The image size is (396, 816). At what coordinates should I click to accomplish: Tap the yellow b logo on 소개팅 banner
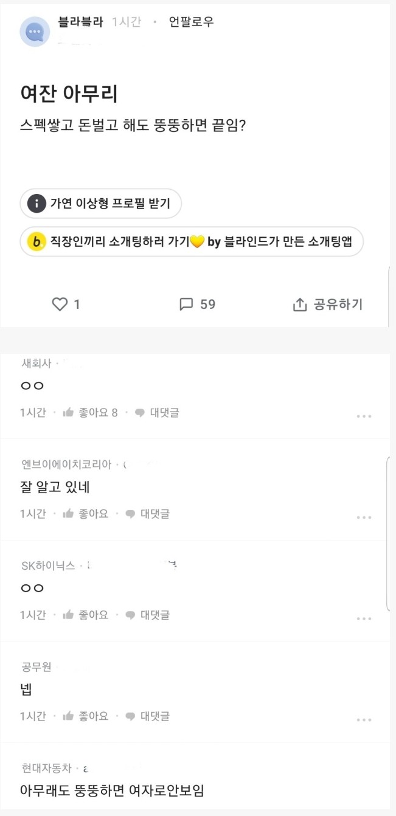coord(37,242)
